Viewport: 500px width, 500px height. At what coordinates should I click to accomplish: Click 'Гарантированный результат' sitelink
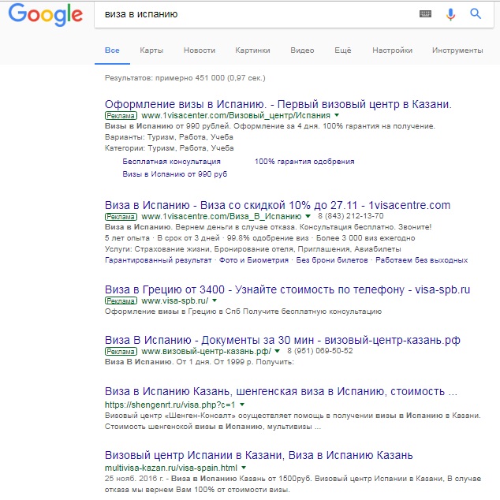[x=159, y=260]
